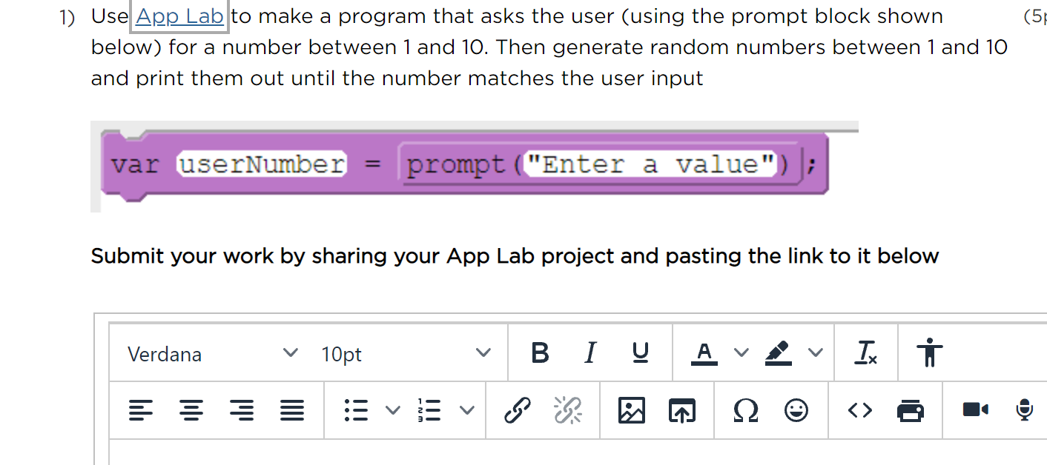Open the HTML source code editor
Screen dimensions: 1047x465
[x=859, y=409]
